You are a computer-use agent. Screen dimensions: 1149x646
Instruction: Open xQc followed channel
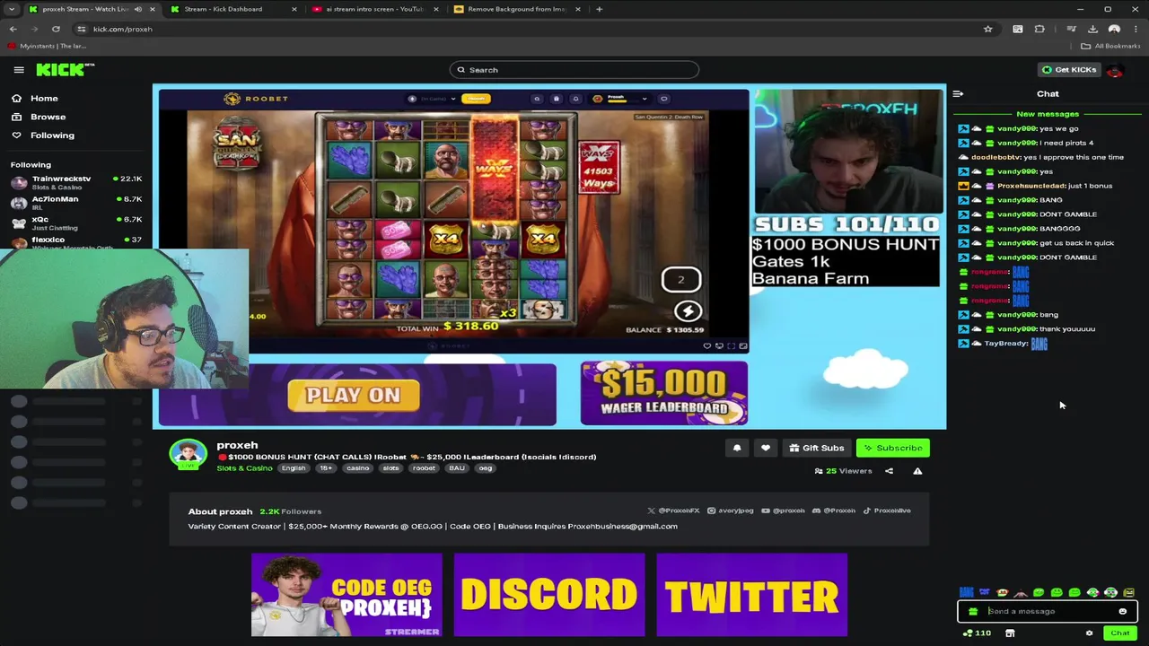click(x=75, y=223)
